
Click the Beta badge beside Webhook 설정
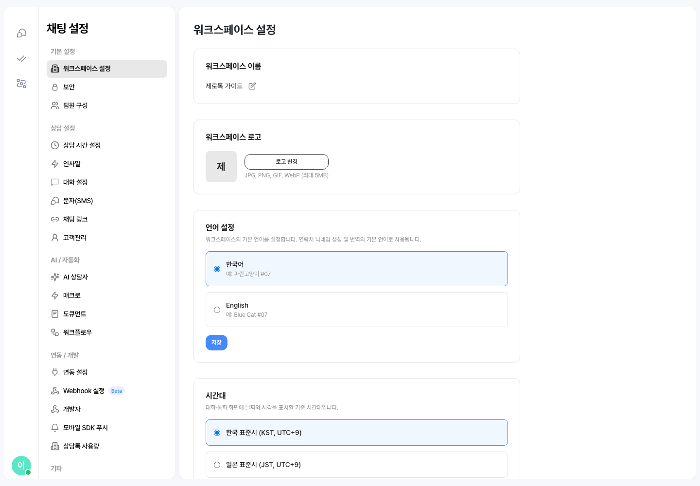coord(117,391)
